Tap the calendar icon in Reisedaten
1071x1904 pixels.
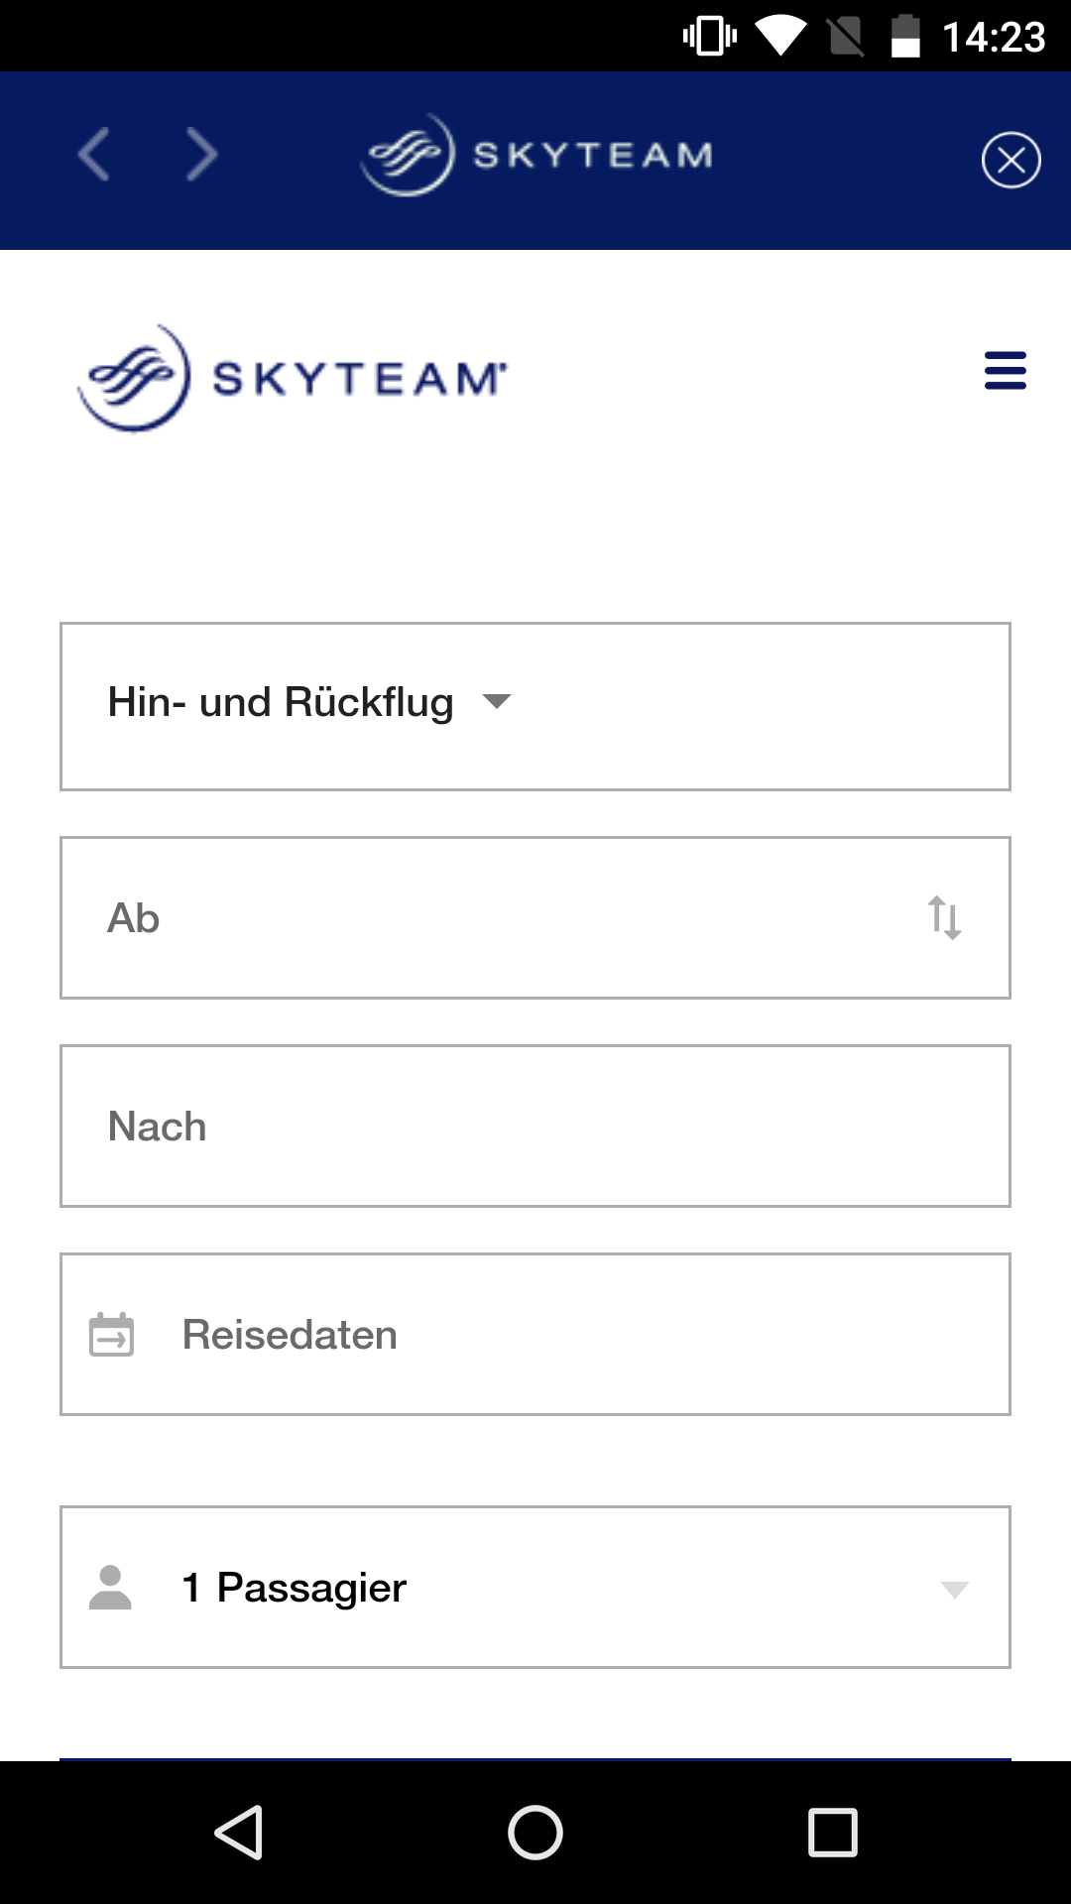pyautogui.click(x=111, y=1335)
